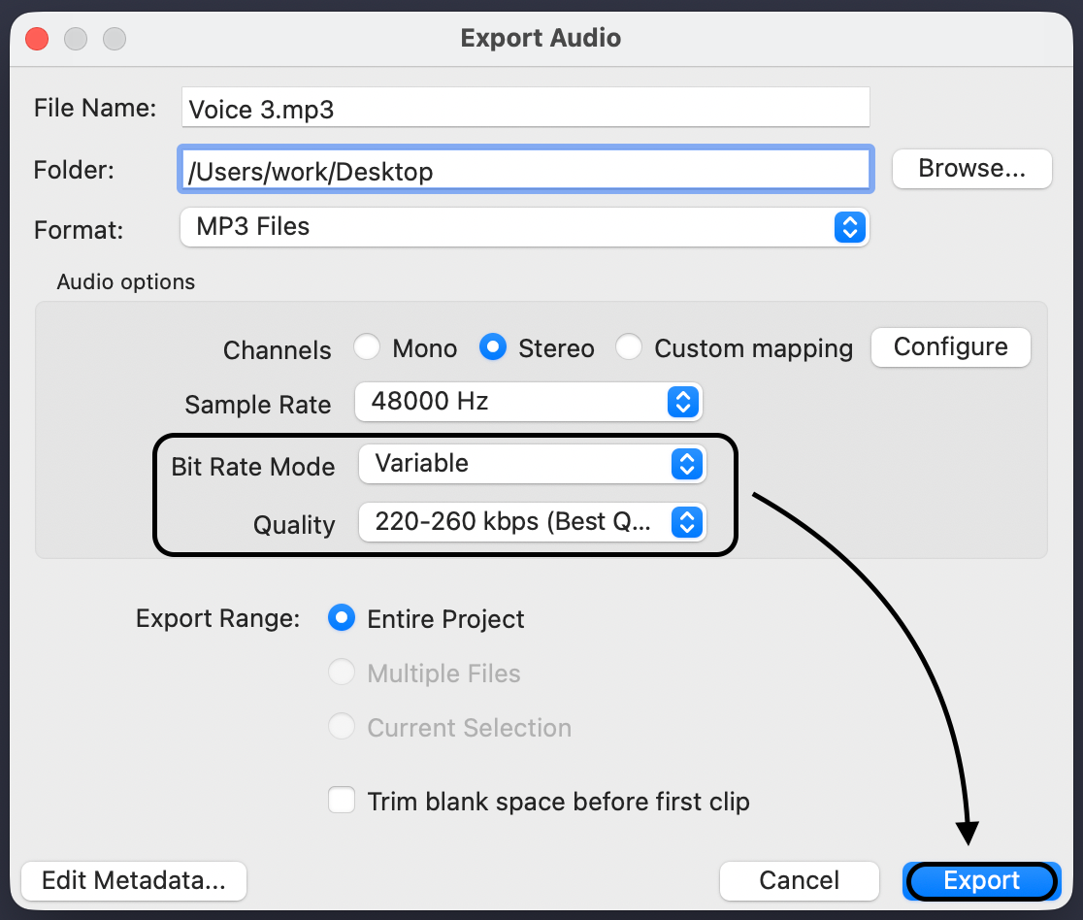Open the Bit Rate Mode dropdown
The image size is (1083, 920).
532,464
